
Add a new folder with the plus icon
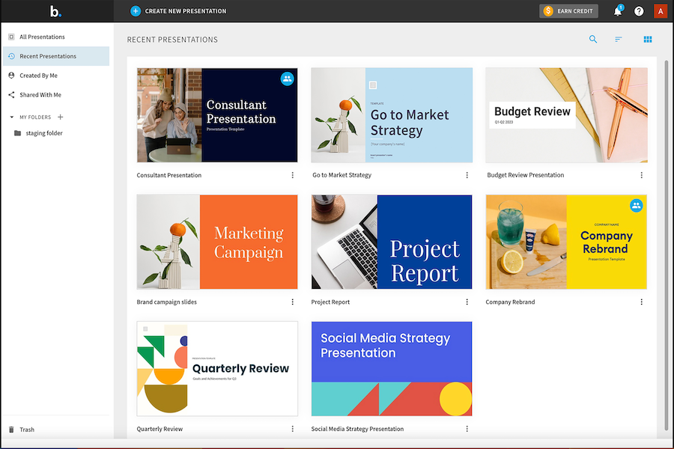click(x=61, y=117)
